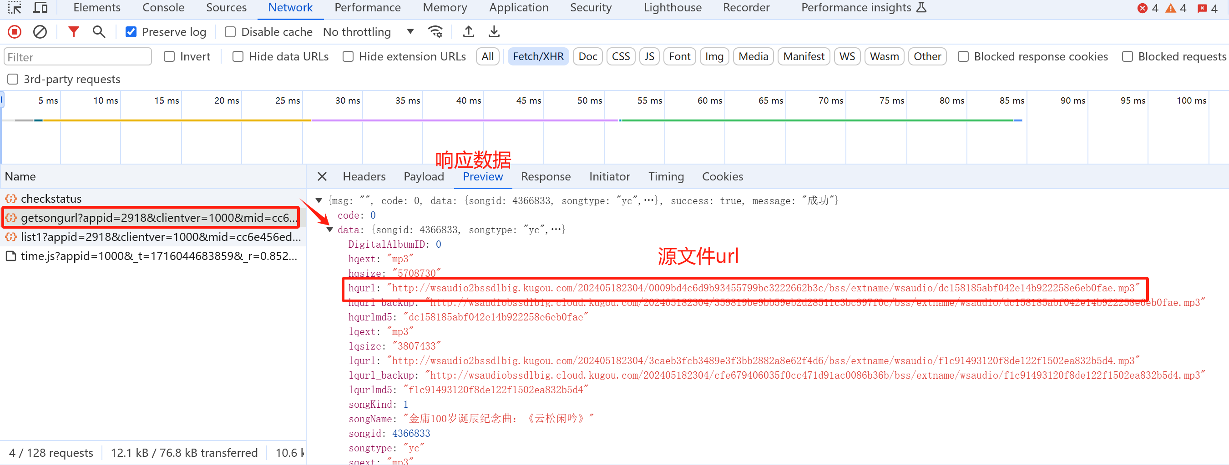Filter by WS type
Viewport: 1229px width, 465px height.
(847, 57)
